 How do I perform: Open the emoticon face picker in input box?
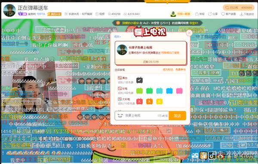pos(120,115)
